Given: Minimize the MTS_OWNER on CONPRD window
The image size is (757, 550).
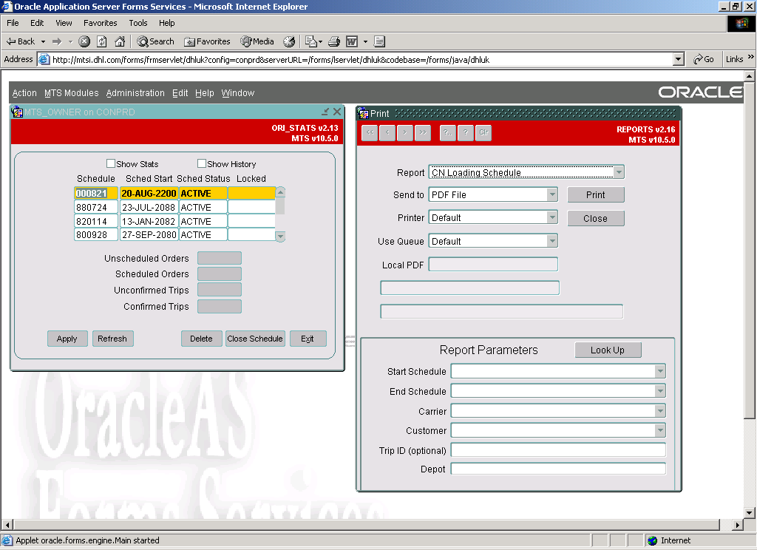Looking at the screenshot, I should point(325,112).
